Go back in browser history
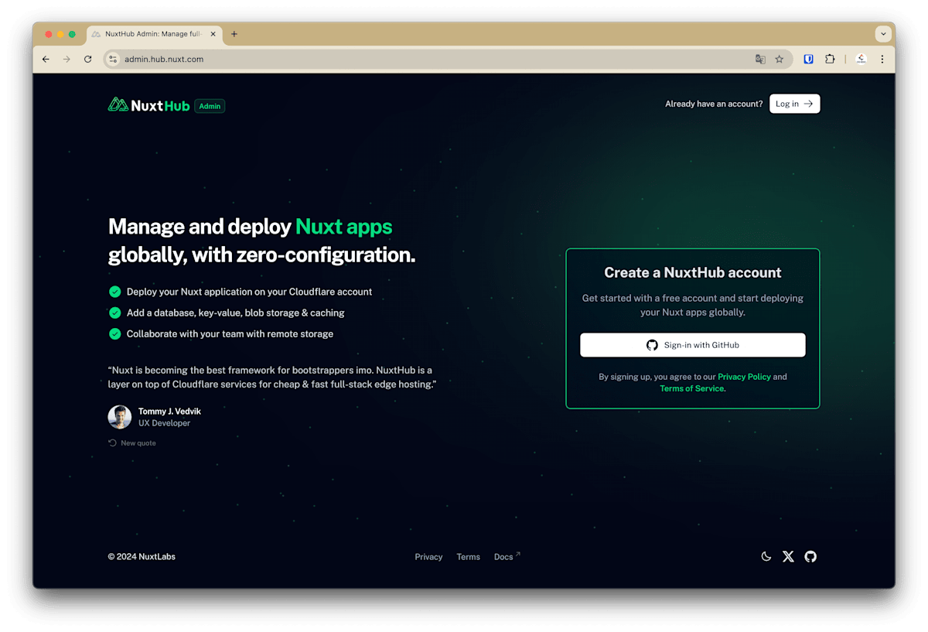The height and width of the screenshot is (632, 928). coord(46,59)
